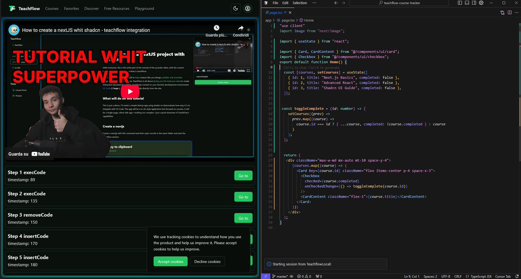Open the Courses nav item

pyautogui.click(x=52, y=8)
